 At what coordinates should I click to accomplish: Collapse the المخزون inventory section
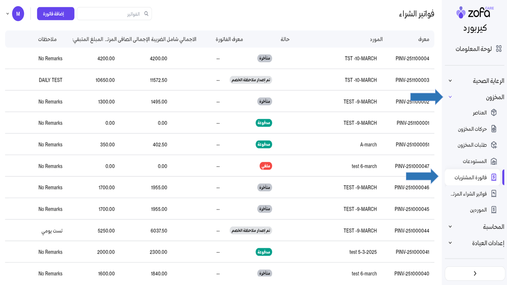tap(450, 97)
